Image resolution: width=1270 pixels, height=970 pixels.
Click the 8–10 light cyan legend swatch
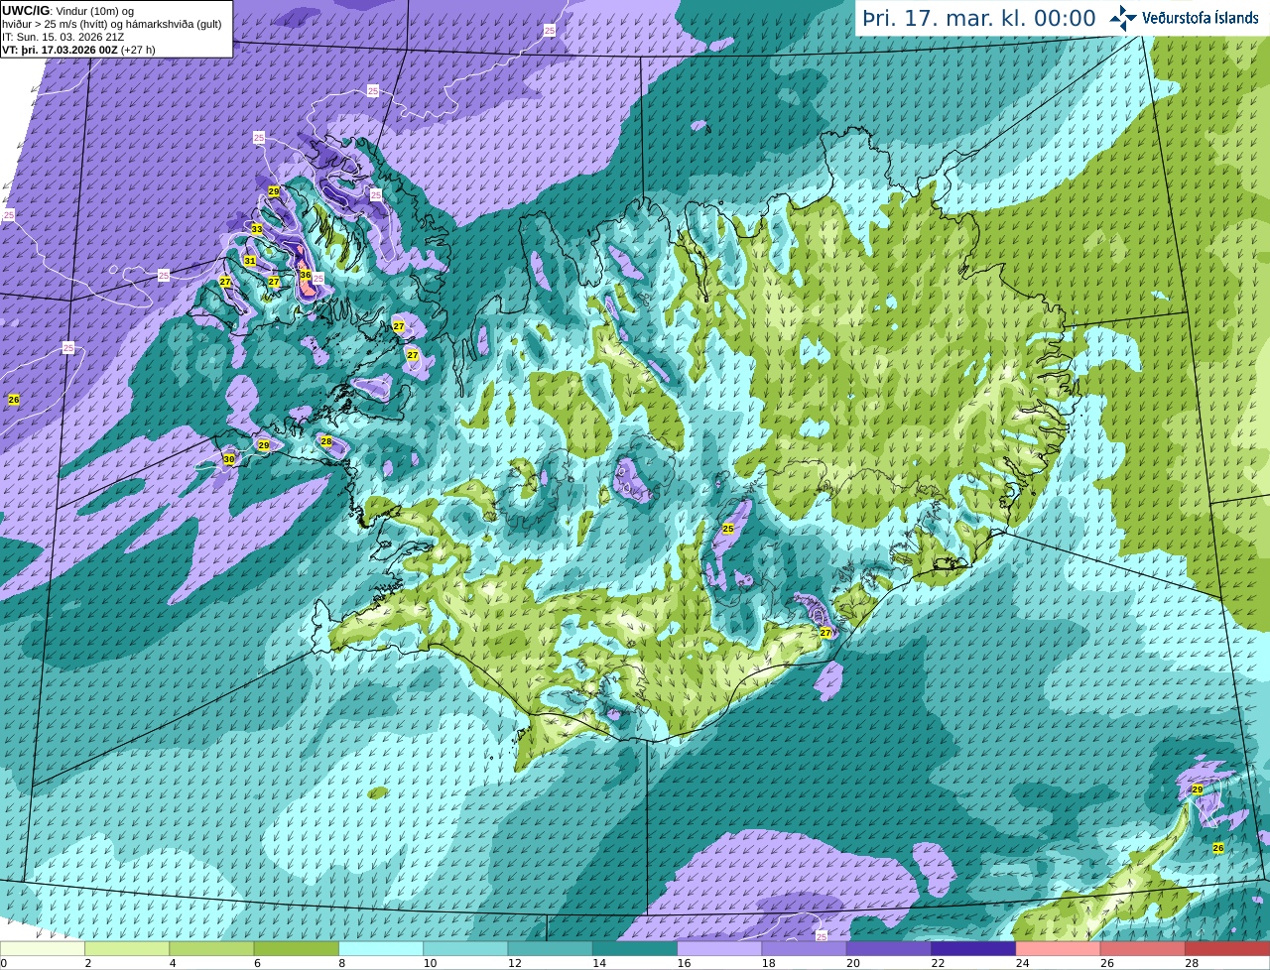tap(381, 949)
